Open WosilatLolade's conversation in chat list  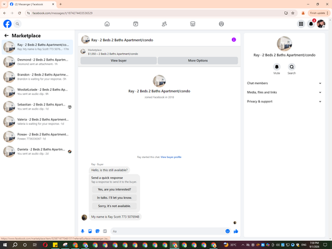point(37,92)
